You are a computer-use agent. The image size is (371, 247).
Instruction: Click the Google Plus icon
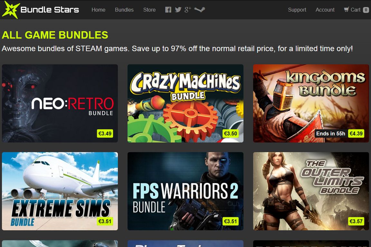tap(188, 9)
